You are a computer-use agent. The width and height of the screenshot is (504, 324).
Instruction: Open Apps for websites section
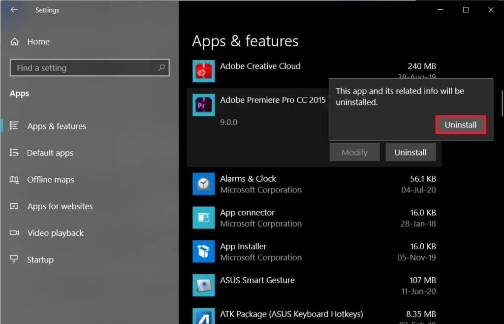(60, 206)
